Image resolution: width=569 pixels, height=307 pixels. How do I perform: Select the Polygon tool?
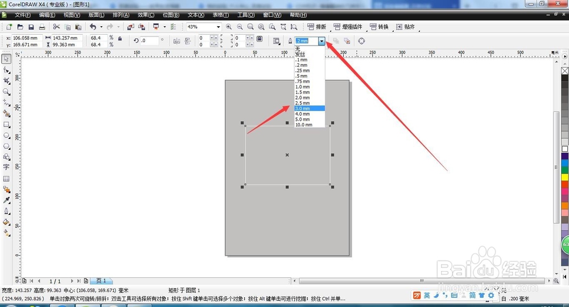tap(6, 146)
